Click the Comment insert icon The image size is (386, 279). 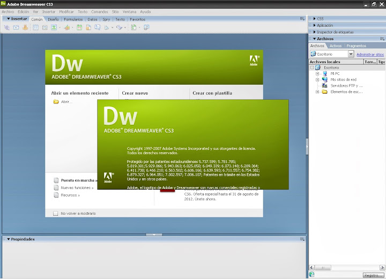tap(98, 27)
